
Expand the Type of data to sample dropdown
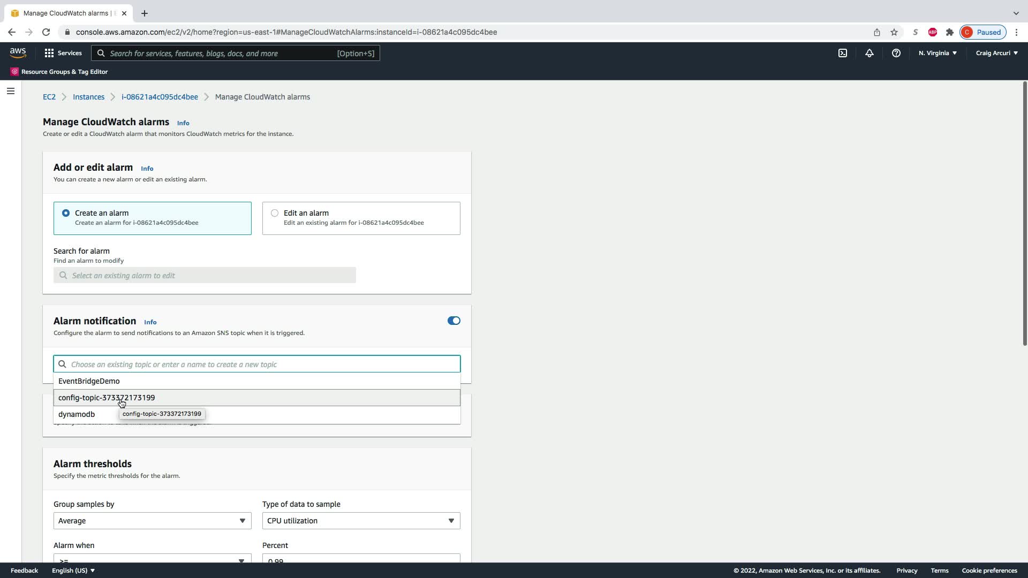point(361,521)
